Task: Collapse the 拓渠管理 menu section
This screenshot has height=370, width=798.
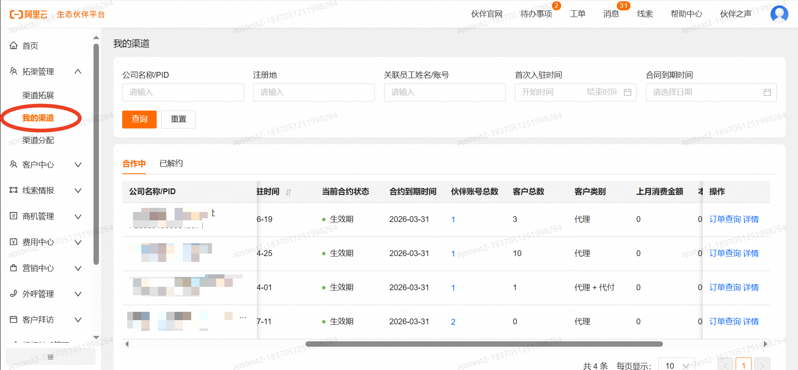Action: click(78, 72)
